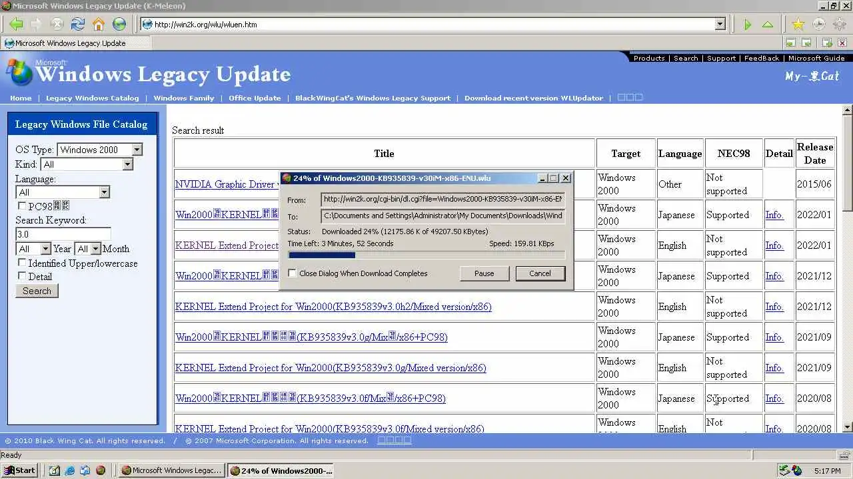Open Download recent version WLUpdator

coord(534,98)
